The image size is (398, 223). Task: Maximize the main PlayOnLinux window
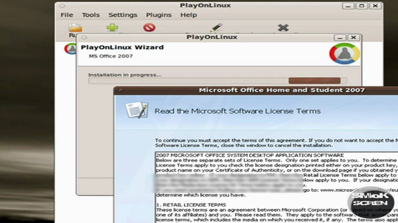pyautogui.click(x=362, y=6)
